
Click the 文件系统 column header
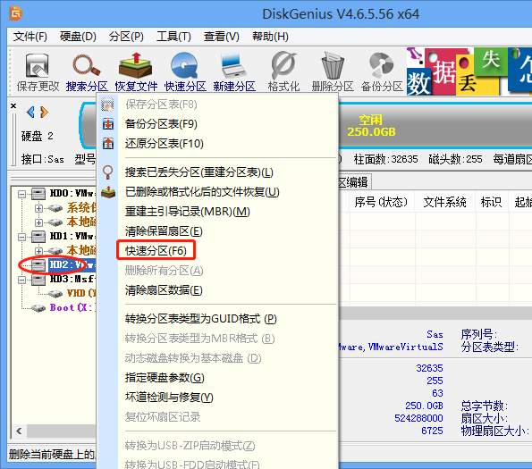coord(444,202)
